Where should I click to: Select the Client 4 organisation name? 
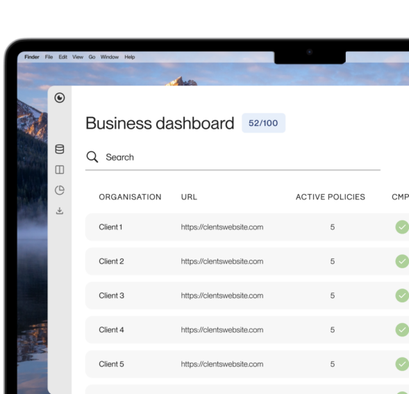(111, 330)
